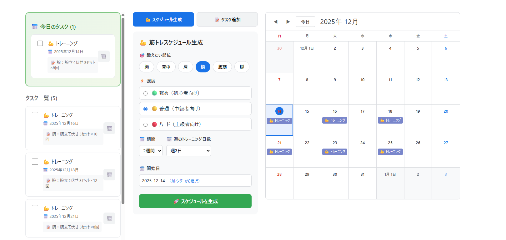Go to next month with right arrow
This screenshot has width=506, height=240.
coord(288,22)
